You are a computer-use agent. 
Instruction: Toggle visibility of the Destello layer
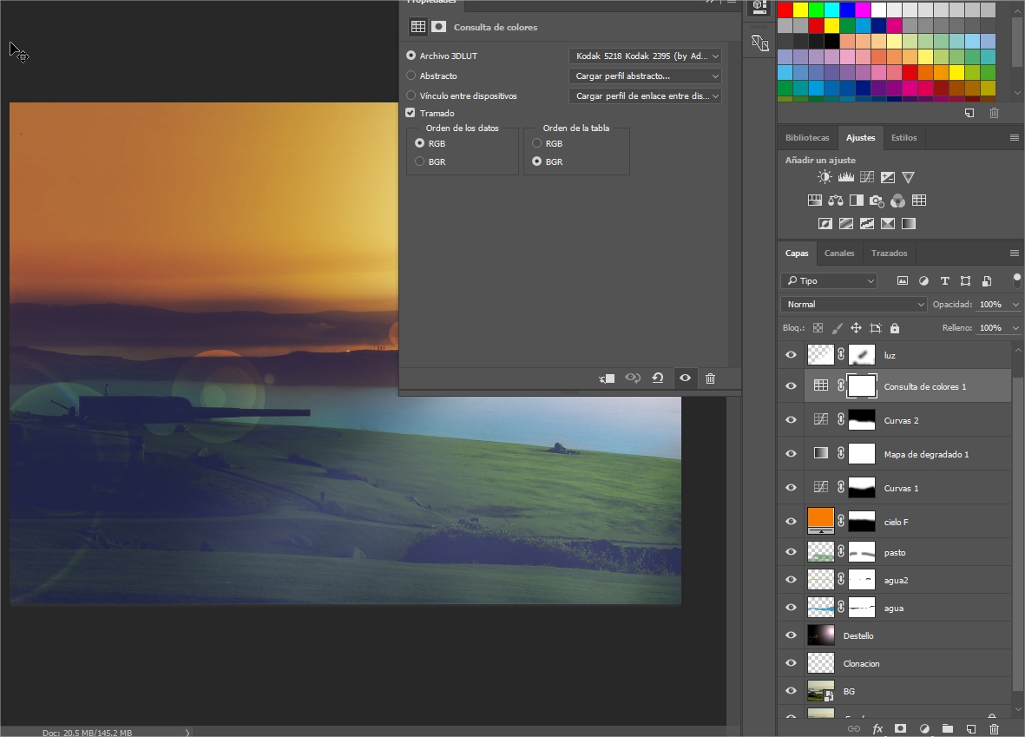[x=791, y=635]
